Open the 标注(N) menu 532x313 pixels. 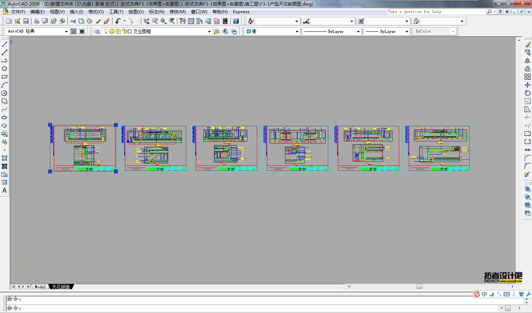click(x=156, y=12)
